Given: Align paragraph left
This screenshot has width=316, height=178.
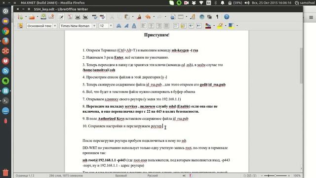Looking at the screenshot, I should pos(144,26).
